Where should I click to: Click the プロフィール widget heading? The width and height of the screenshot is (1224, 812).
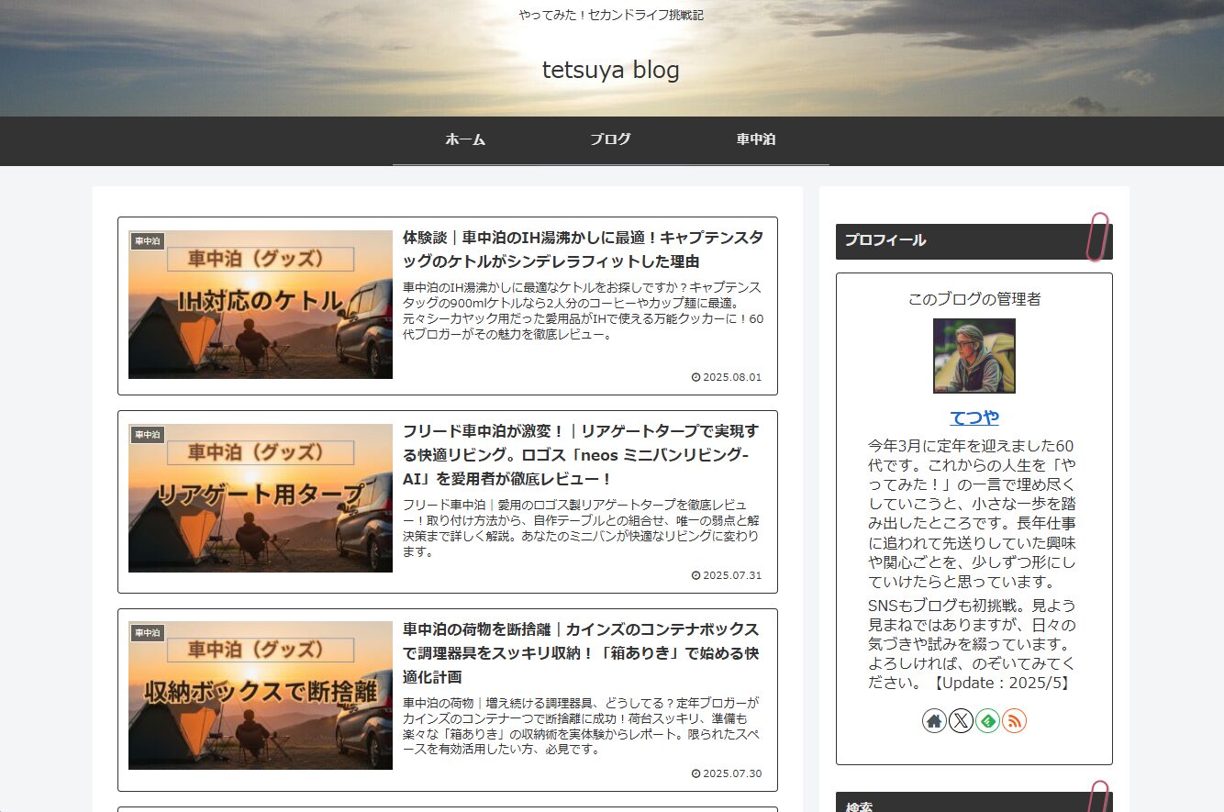click(x=974, y=241)
